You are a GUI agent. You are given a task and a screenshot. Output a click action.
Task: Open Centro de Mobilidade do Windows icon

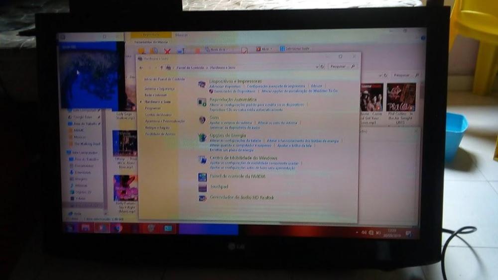202,160
